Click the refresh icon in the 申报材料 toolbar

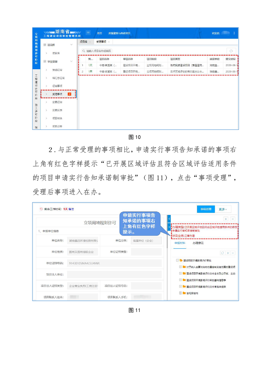coord(222,253)
